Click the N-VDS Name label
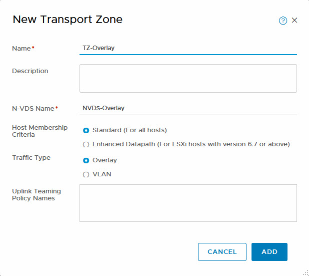The height and width of the screenshot is (276, 309). (33, 108)
